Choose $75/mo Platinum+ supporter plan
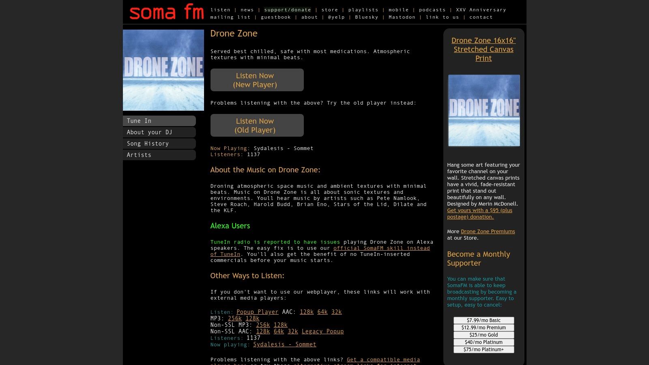The height and width of the screenshot is (365, 649). [484, 350]
